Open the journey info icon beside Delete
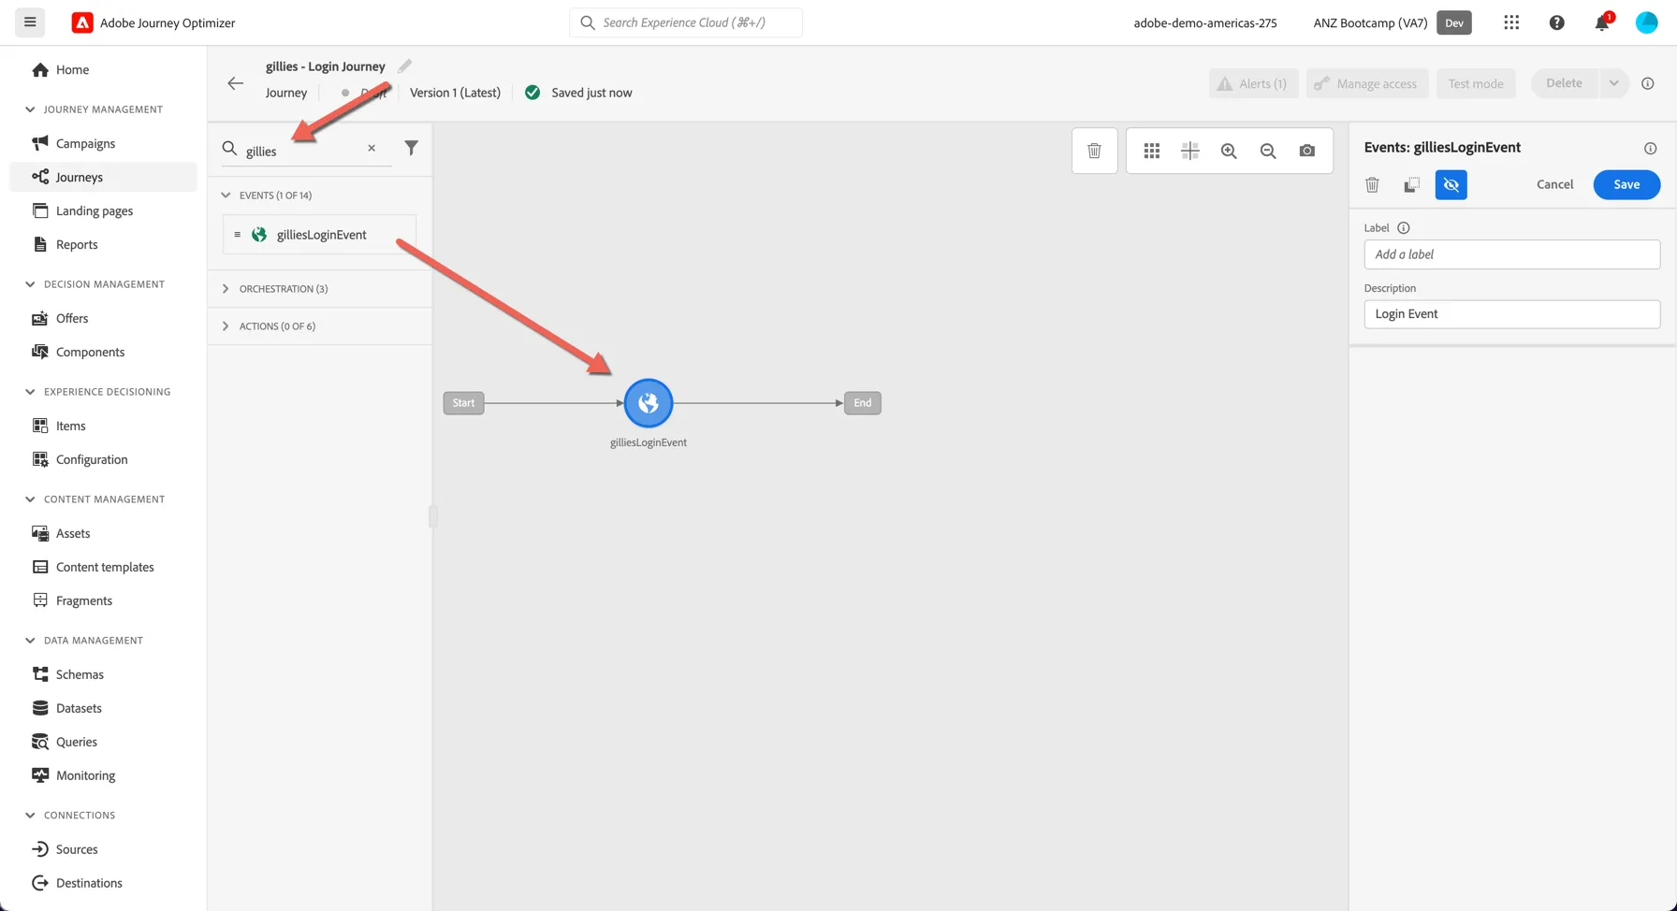1677x911 pixels. tap(1648, 83)
